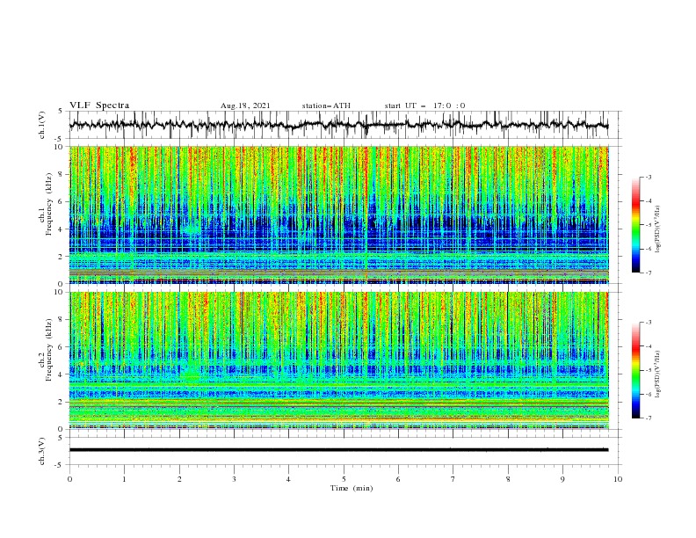
Task: Click time axis tick label "6"
Action: (x=398, y=479)
